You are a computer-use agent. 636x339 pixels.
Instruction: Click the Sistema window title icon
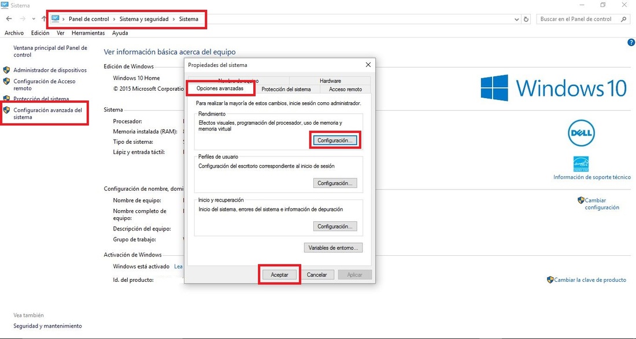click(x=5, y=5)
